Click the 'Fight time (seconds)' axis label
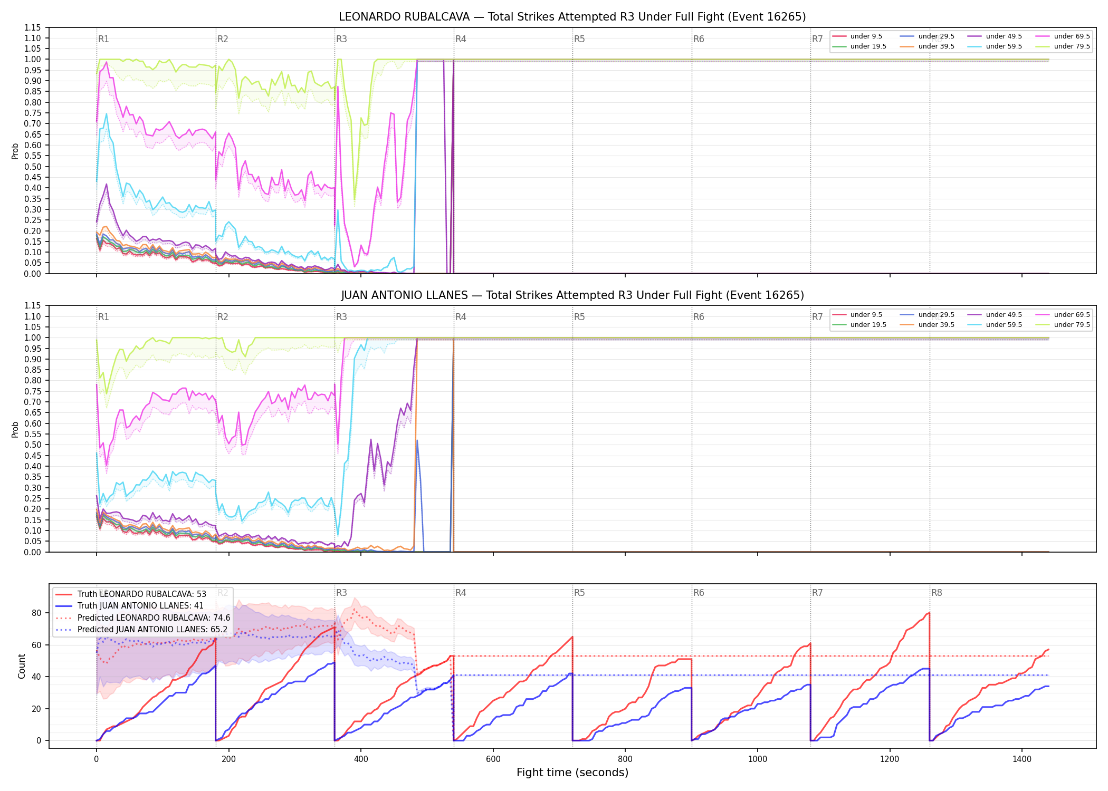Viewport: 1108px width, 791px height. pyautogui.click(x=572, y=773)
